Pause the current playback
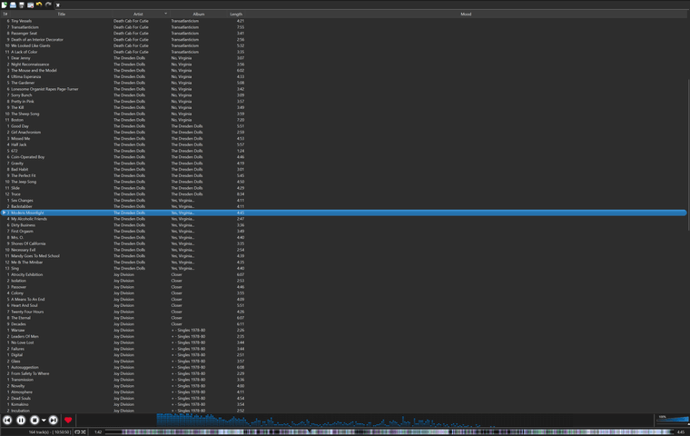This screenshot has width=690, height=436. pos(21,421)
